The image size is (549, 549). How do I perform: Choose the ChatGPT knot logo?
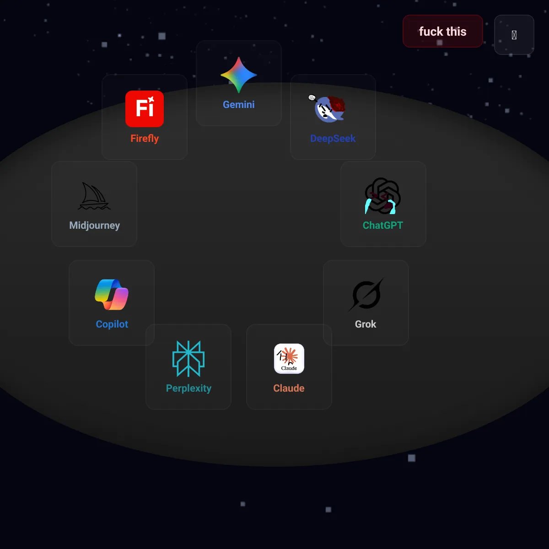click(x=383, y=196)
